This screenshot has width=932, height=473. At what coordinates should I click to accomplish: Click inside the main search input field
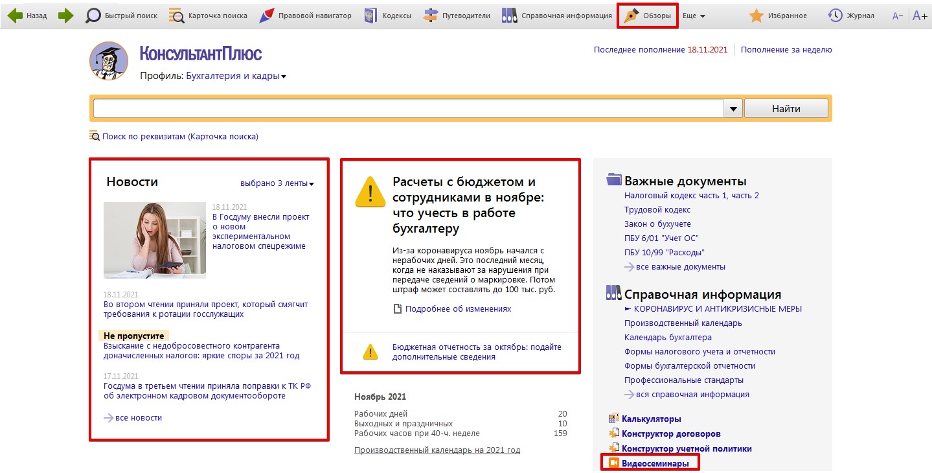tap(408, 109)
